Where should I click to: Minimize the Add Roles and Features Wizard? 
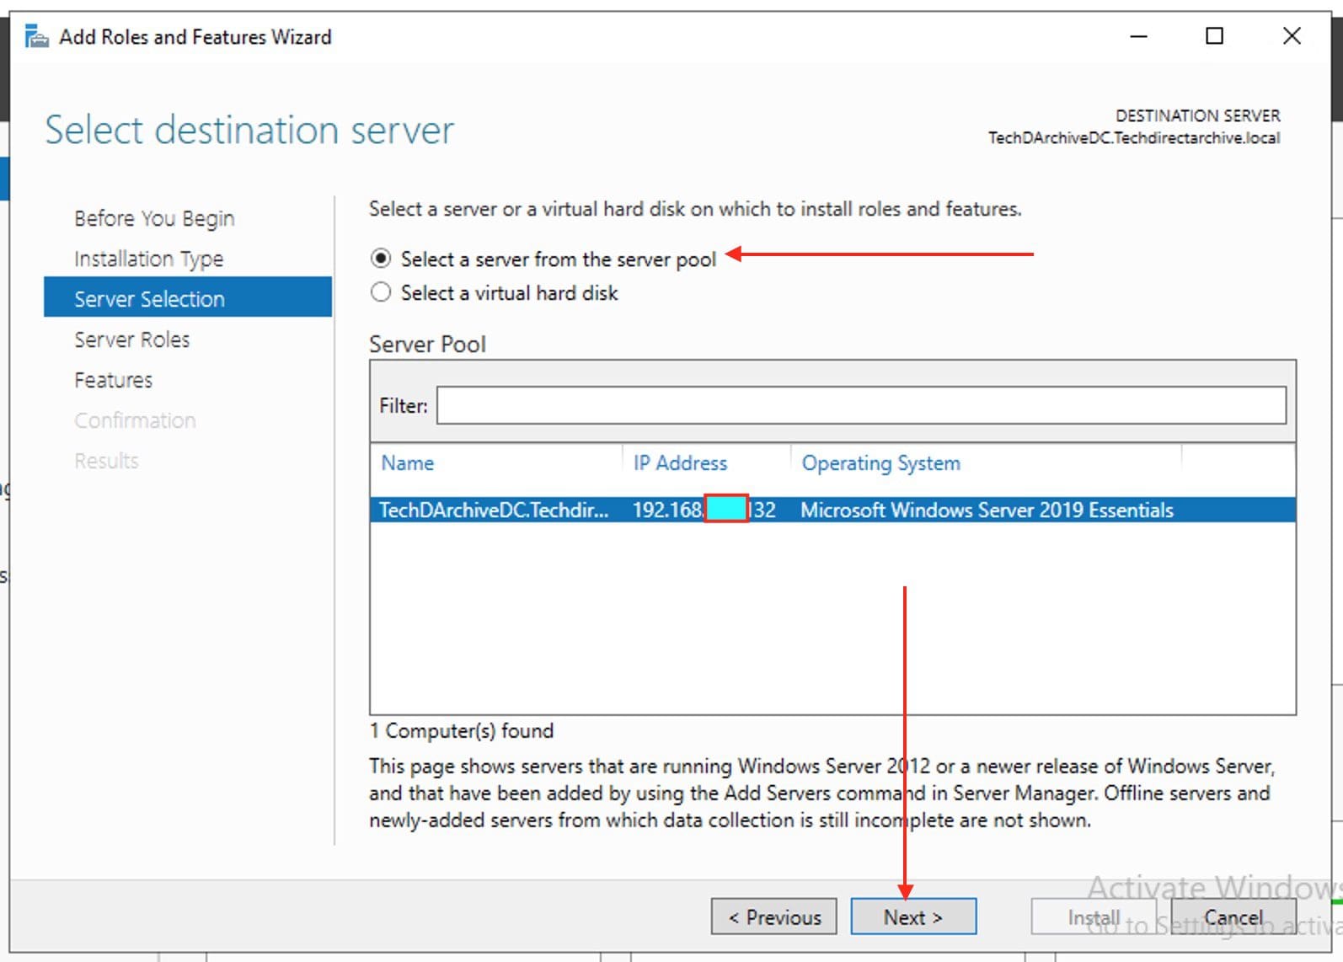coord(1138,36)
